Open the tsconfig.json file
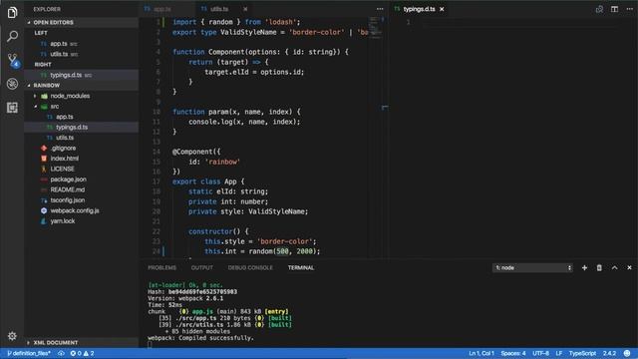 tap(82, 200)
